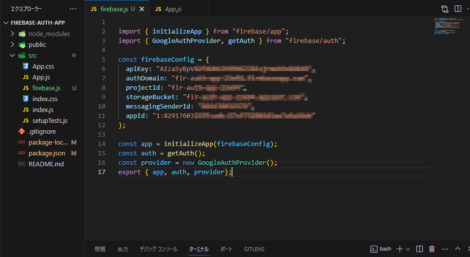Place cursor on initializeApp(firebaseConfig) call
The image size is (470, 257).
[219, 144]
